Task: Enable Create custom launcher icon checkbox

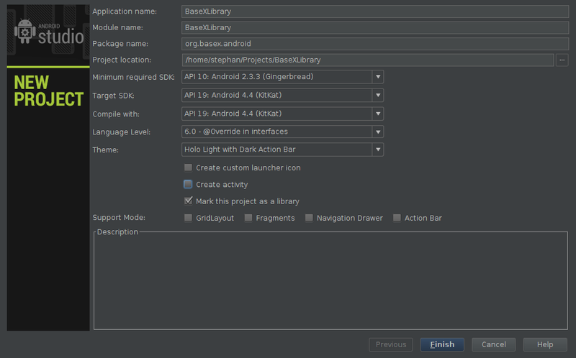Action: pos(188,167)
